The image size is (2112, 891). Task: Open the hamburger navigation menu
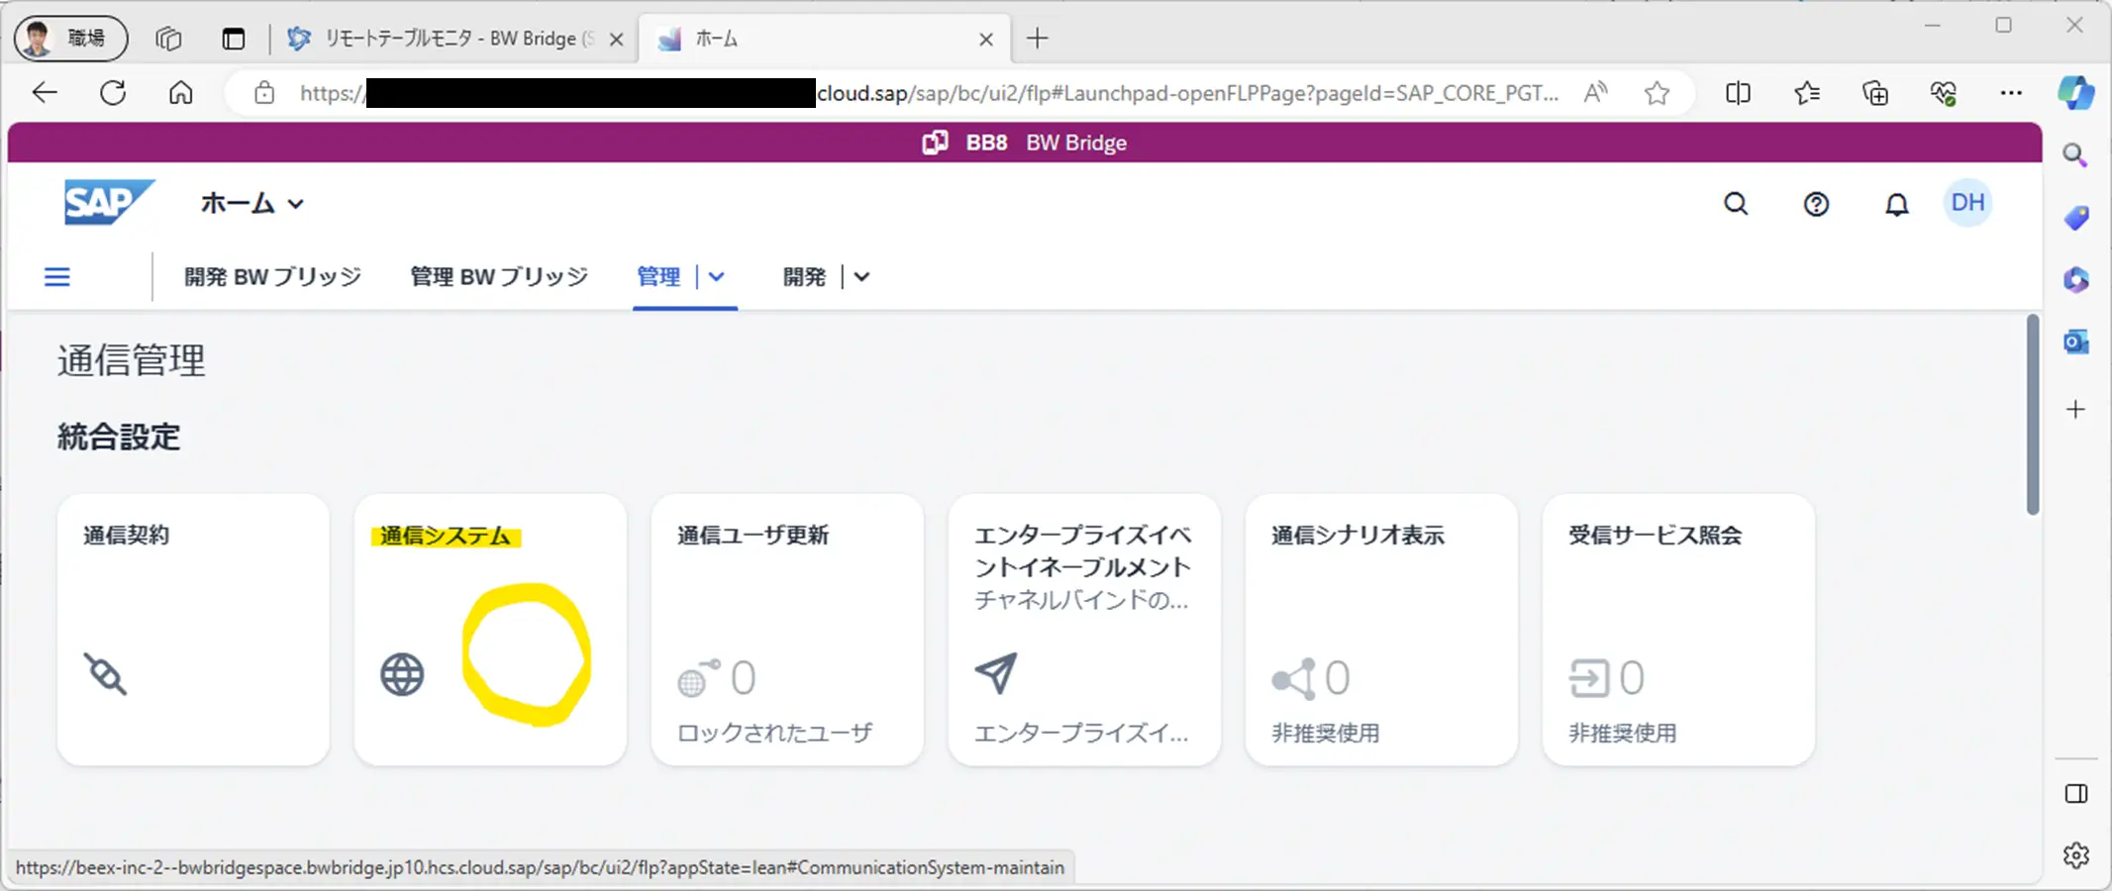(57, 277)
